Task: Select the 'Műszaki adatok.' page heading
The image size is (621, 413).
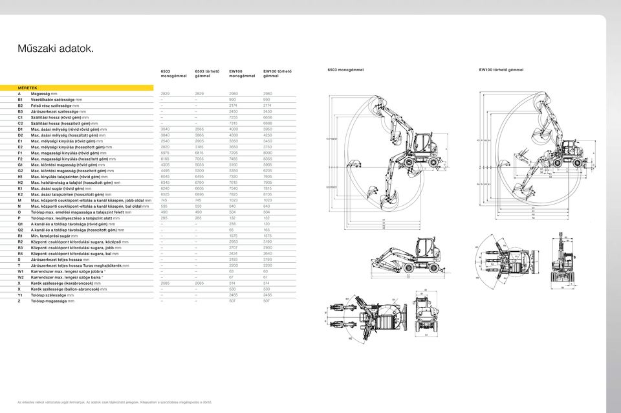Action: 56,49
